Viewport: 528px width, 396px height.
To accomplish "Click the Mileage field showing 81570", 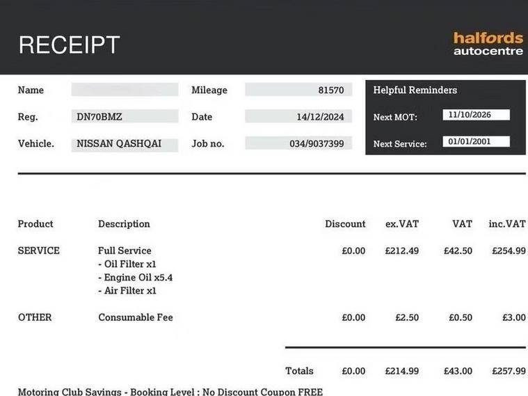I will tap(298, 90).
